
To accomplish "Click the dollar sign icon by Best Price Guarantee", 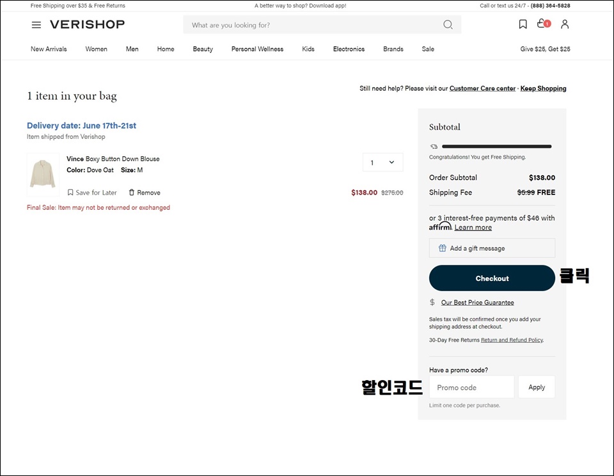I will pos(432,302).
